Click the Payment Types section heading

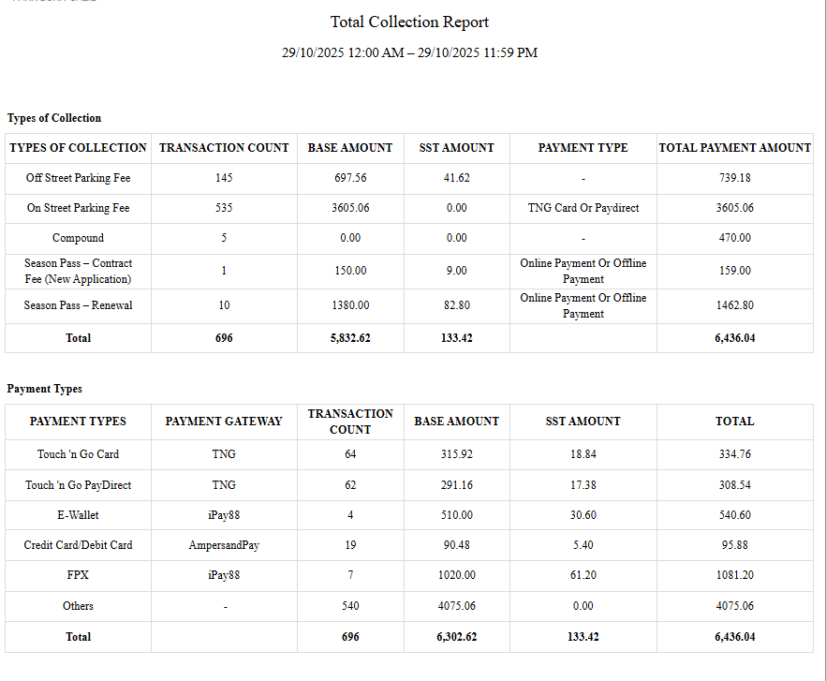[44, 389]
